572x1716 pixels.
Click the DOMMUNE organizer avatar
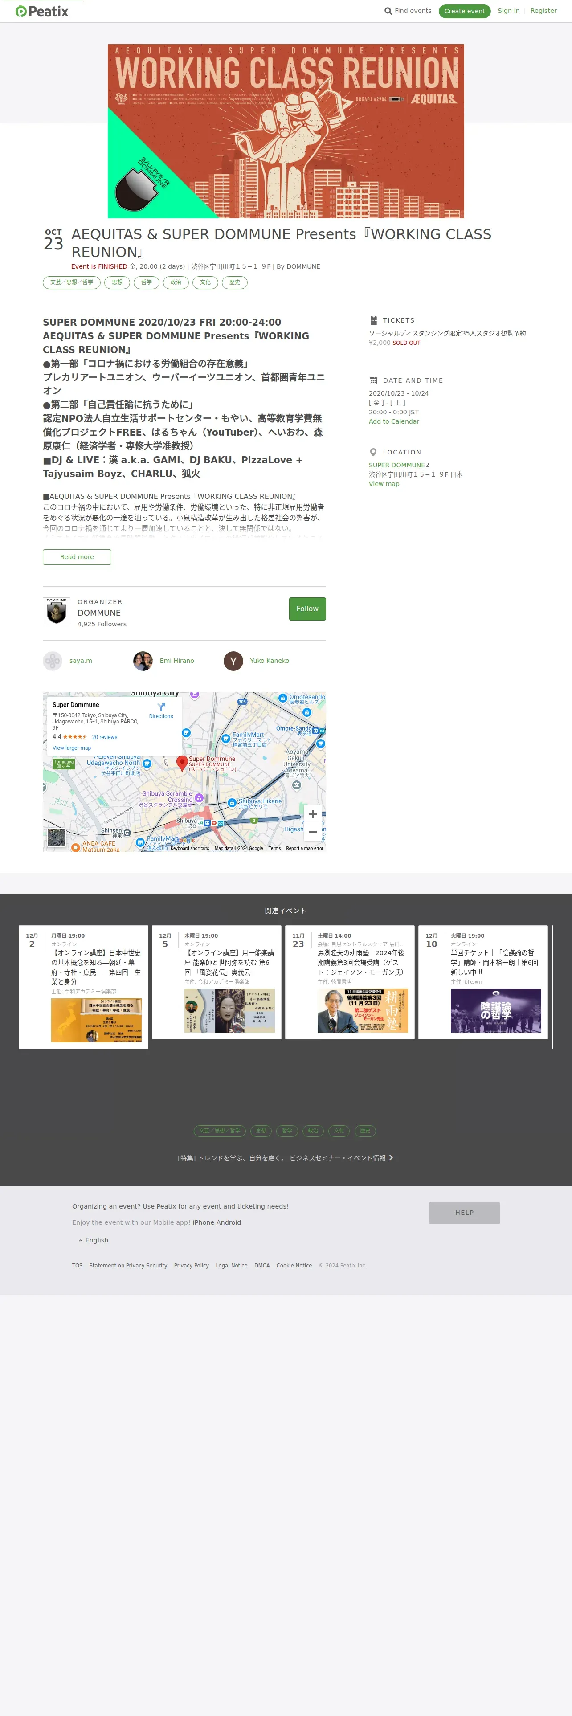coord(57,611)
